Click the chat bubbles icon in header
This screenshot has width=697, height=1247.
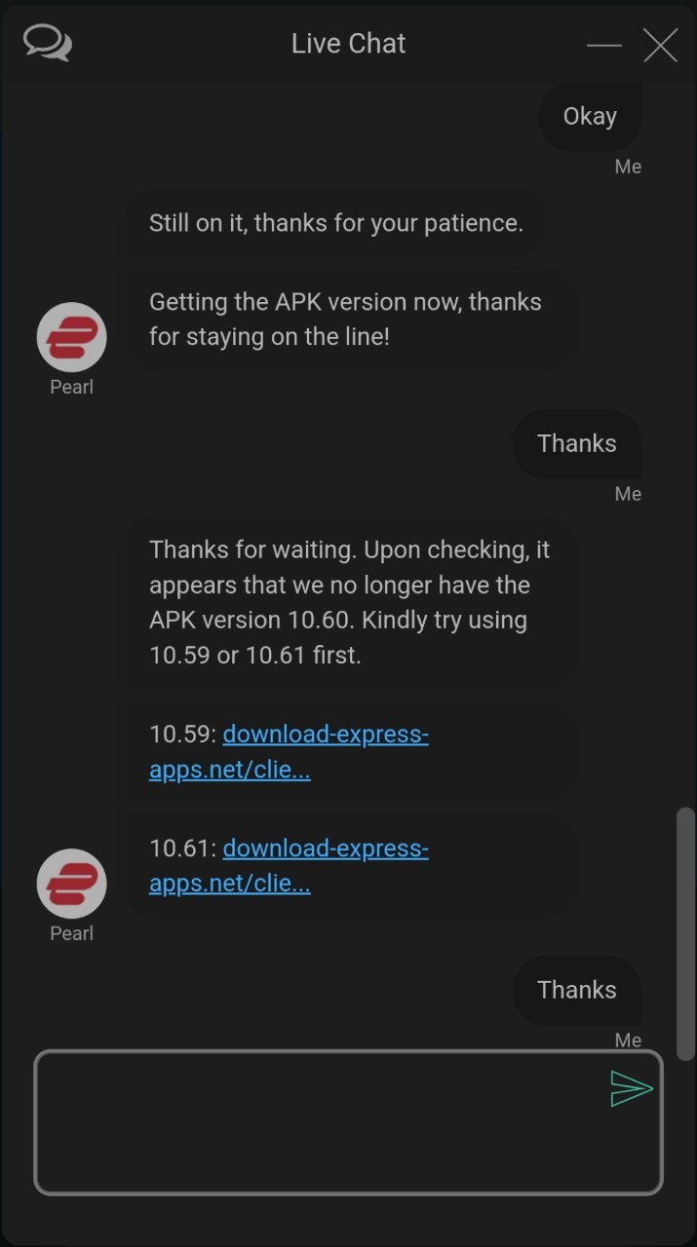tap(48, 44)
